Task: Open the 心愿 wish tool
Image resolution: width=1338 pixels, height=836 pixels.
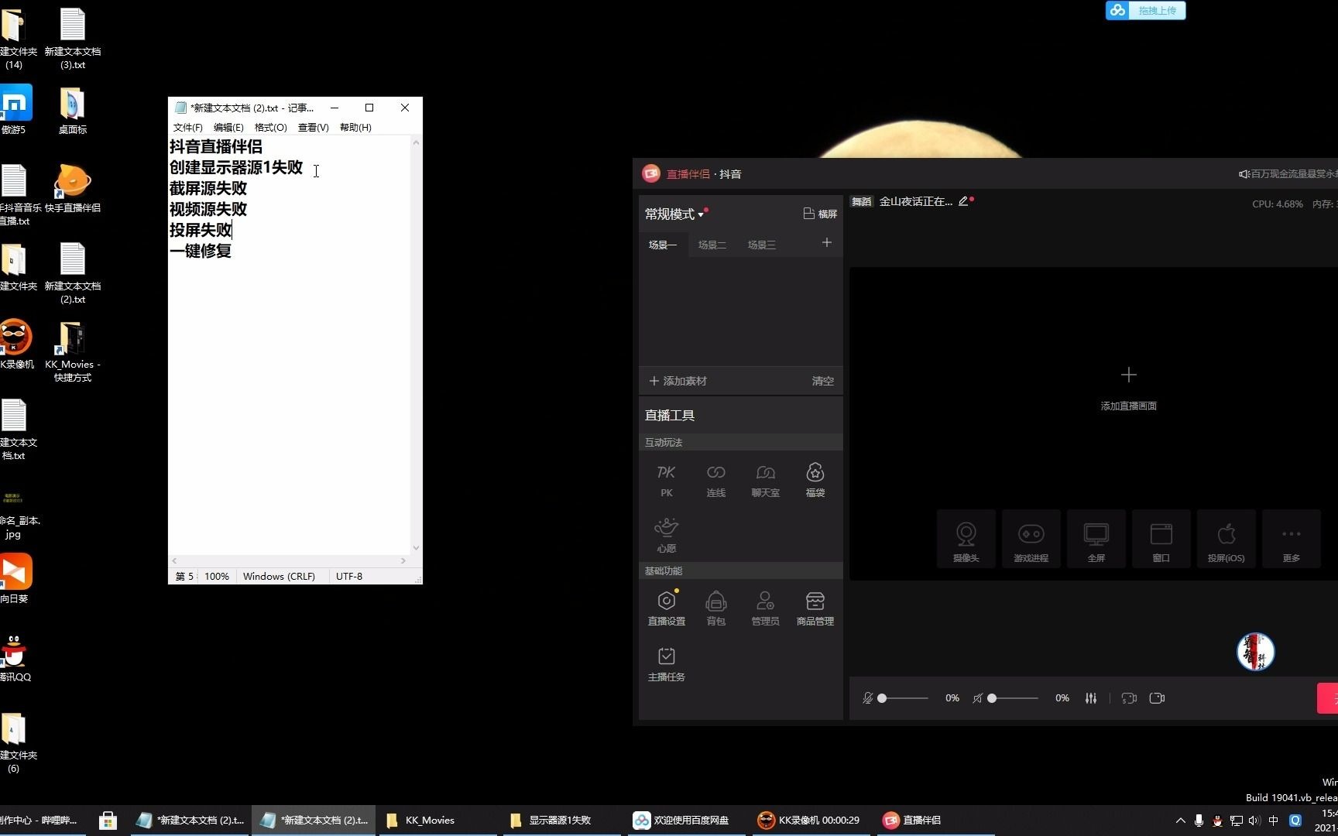Action: (x=666, y=536)
